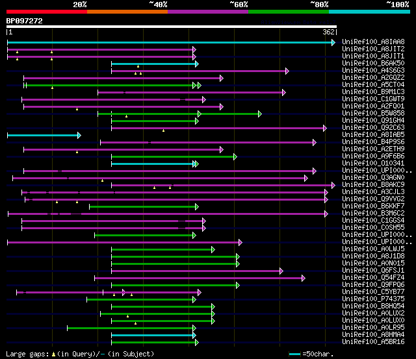The height and width of the screenshot is (359, 416).
Task: Select the UniRef100_P74375 label
Action: tap(373, 299)
